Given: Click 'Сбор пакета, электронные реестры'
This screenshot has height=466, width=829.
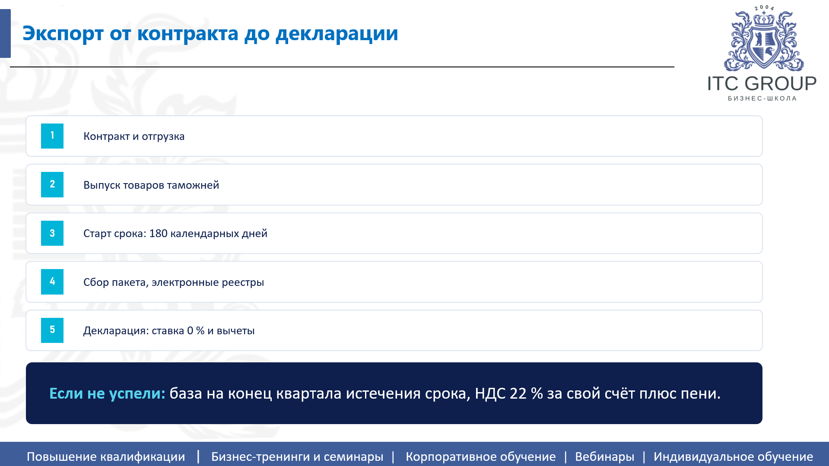Looking at the screenshot, I should (174, 282).
